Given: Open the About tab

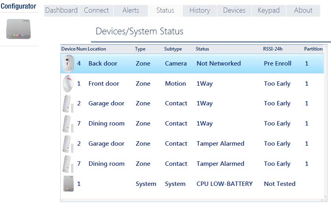Looking at the screenshot, I should (x=303, y=11).
